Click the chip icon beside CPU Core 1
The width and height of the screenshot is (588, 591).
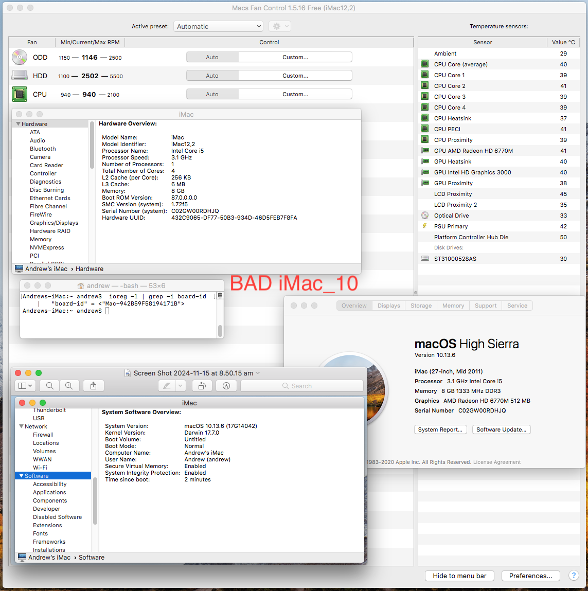(425, 75)
